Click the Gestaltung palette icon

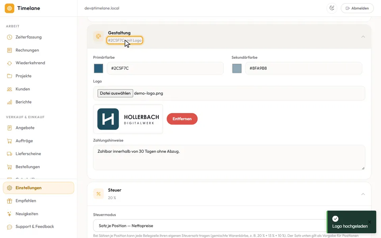click(x=98, y=36)
